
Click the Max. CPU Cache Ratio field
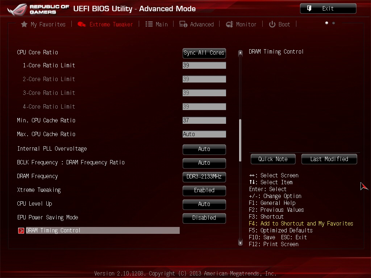tap(204, 134)
